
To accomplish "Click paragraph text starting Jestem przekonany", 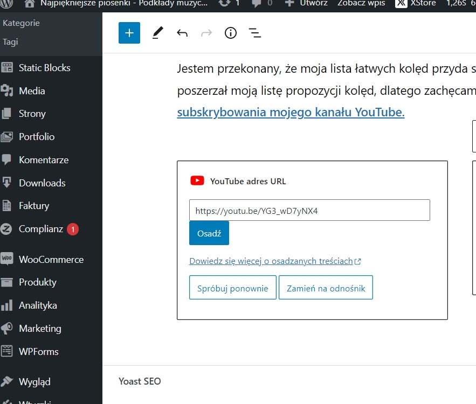I will [x=326, y=80].
